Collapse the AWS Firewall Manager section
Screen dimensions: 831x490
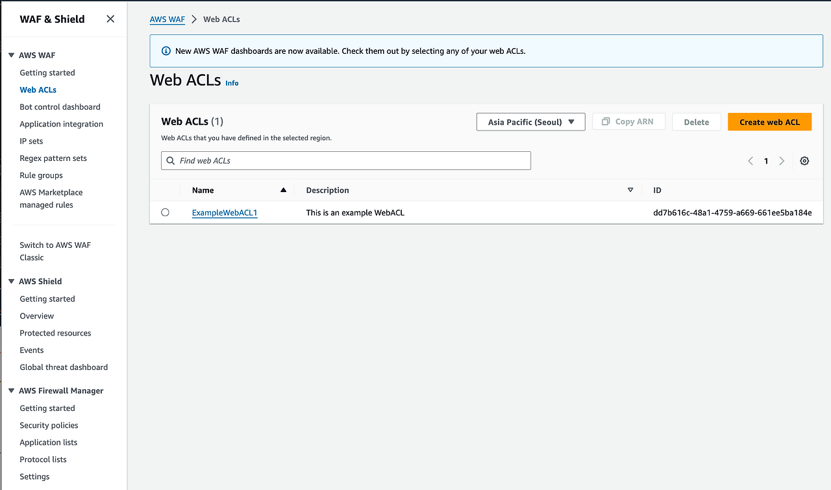click(12, 391)
